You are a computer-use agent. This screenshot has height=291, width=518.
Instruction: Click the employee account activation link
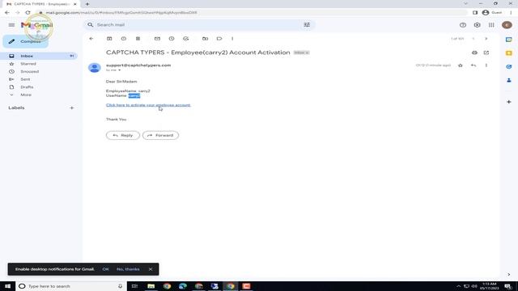point(148,105)
